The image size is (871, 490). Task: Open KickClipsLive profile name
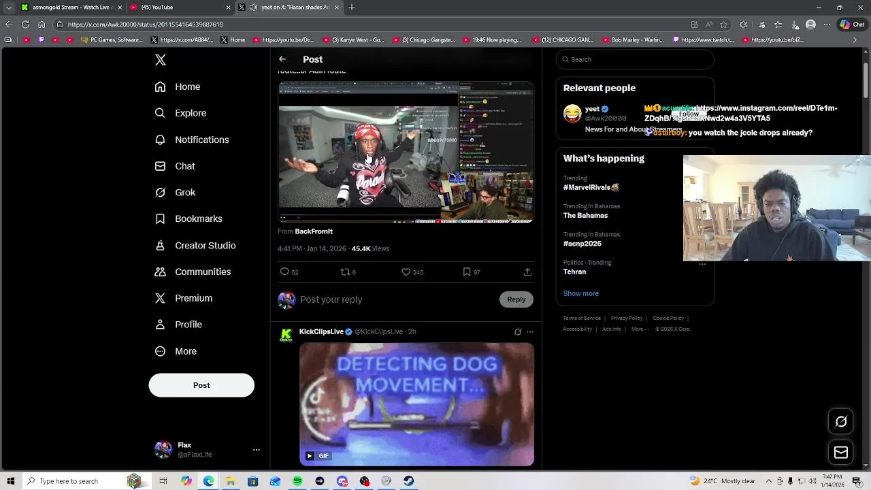coord(321,331)
